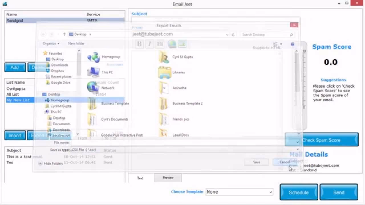
Task: Click the Italic formatting icon
Action: [149, 44]
